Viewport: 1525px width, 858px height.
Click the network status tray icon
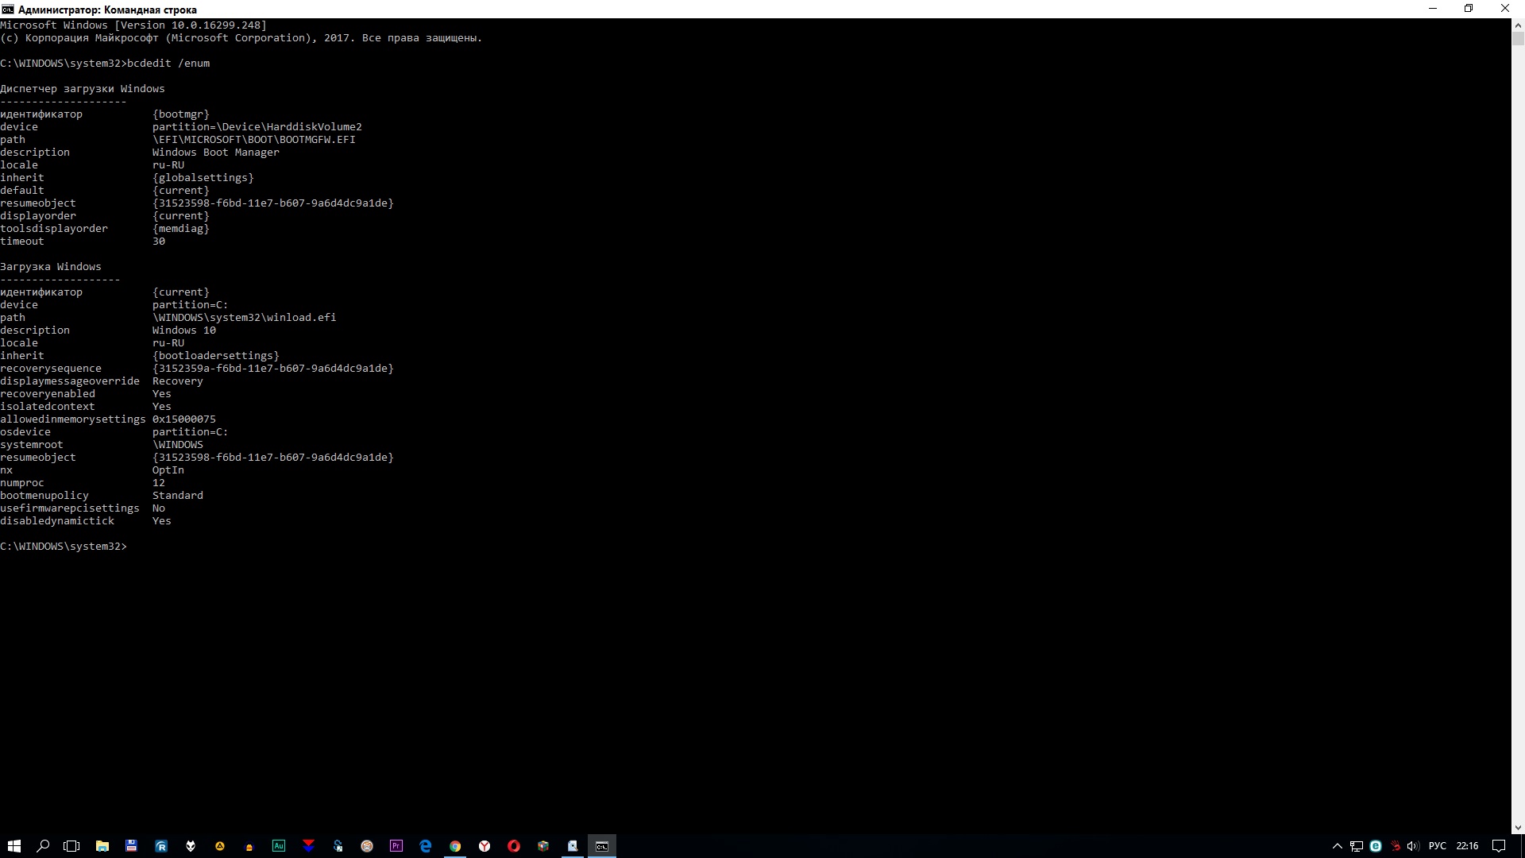click(x=1357, y=846)
